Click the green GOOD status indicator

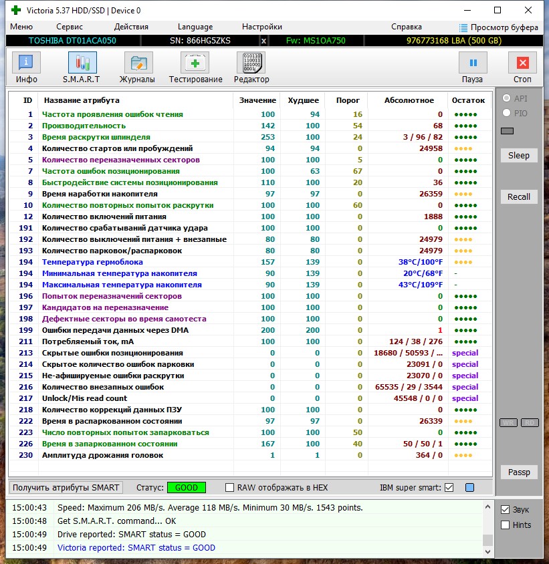[x=187, y=487]
